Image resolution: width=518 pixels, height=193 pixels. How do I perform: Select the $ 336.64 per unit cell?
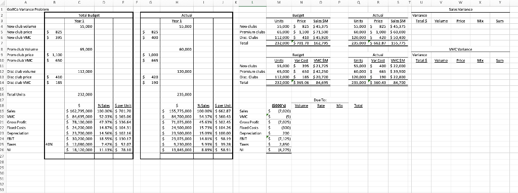point(123,122)
